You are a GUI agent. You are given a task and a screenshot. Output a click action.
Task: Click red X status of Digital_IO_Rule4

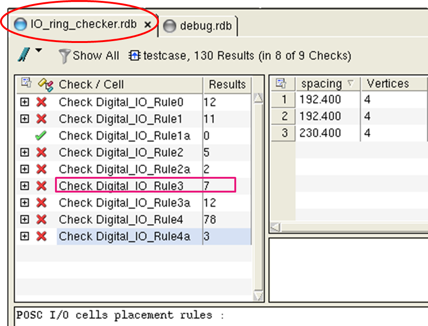click(x=41, y=219)
